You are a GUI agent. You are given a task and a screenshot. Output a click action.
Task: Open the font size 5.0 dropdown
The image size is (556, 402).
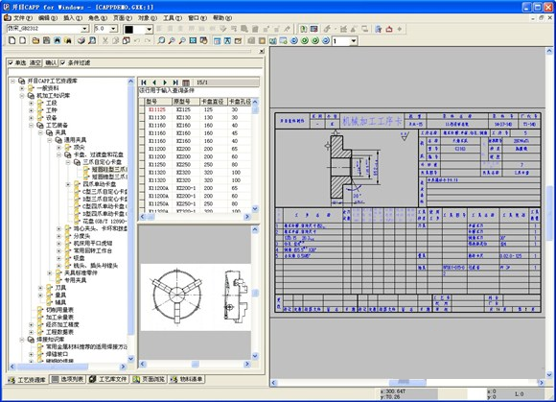113,29
